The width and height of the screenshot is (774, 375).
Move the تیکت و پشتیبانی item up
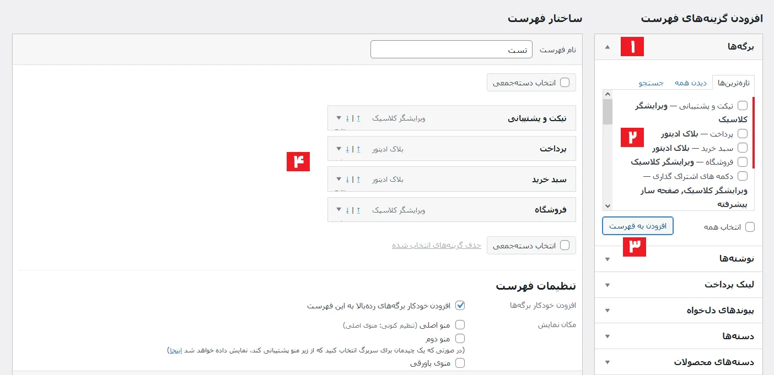pyautogui.click(x=358, y=118)
